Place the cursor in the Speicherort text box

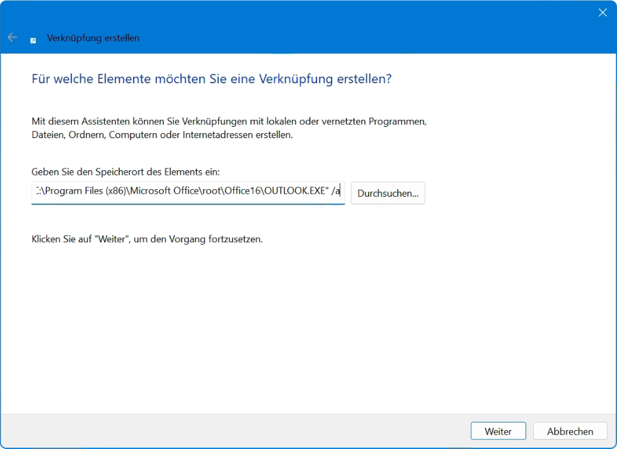188,192
